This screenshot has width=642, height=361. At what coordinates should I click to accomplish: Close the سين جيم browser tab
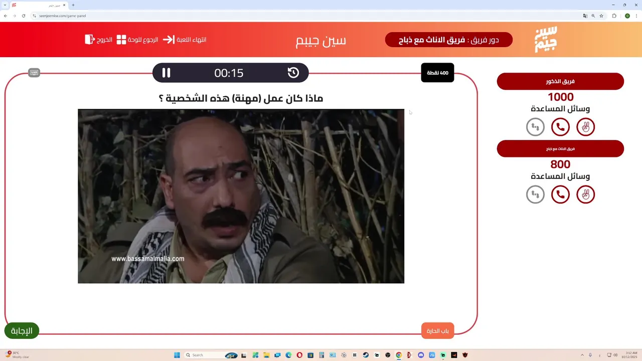click(x=64, y=5)
